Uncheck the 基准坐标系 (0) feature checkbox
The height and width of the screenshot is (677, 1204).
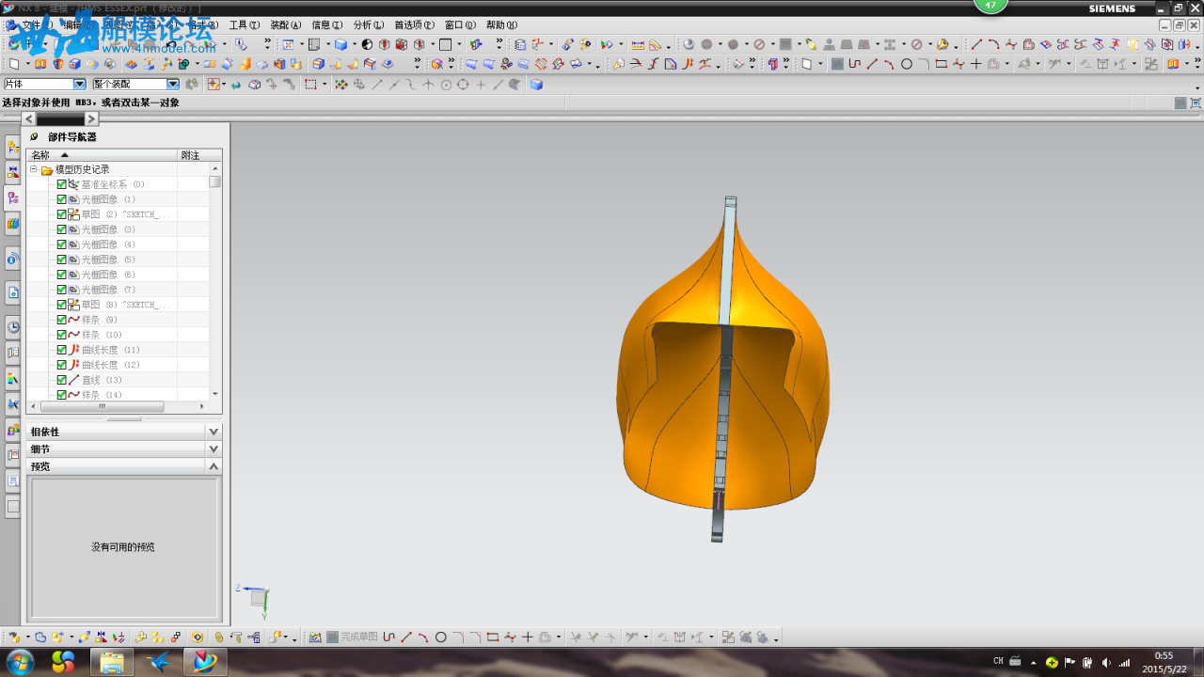[x=62, y=184]
